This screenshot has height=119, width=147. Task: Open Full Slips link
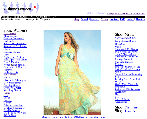pos(9,60)
